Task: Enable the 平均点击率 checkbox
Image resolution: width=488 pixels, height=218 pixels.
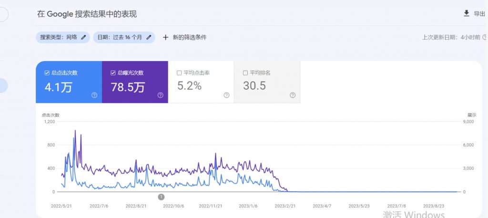Action: click(179, 73)
